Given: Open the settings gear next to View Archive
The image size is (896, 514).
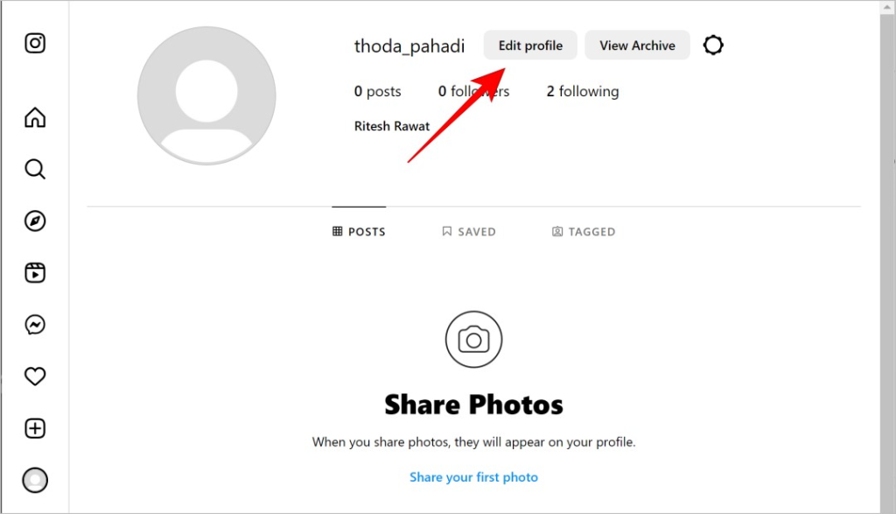Looking at the screenshot, I should click(713, 46).
